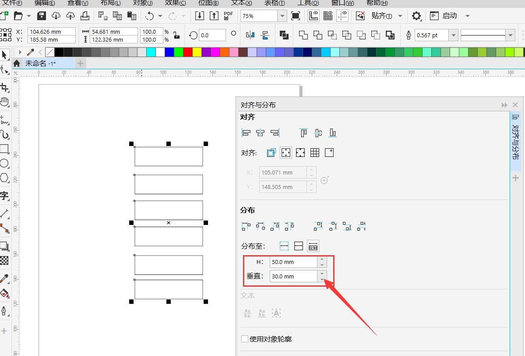Select the Pick tool

point(5,55)
